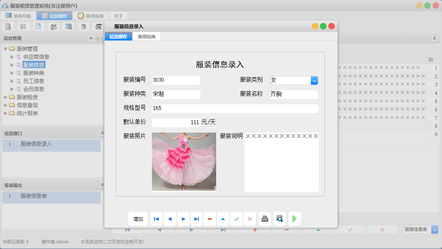This screenshot has width=442, height=249.
Task: Open the 服装信息表 dropdown at bottom right
Action: coord(434,229)
